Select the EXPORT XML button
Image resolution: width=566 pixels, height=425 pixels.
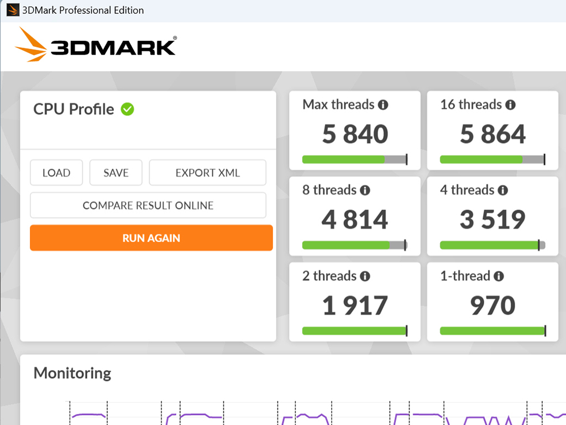pyautogui.click(x=208, y=173)
